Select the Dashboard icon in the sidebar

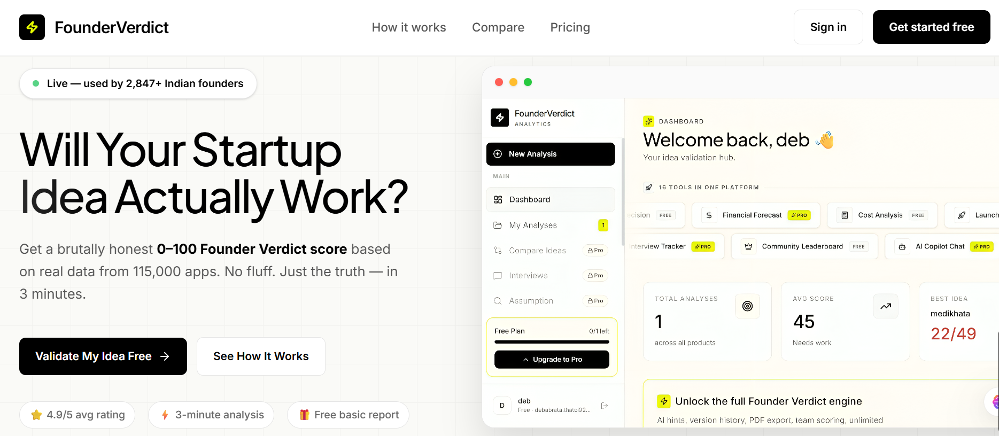coord(498,199)
